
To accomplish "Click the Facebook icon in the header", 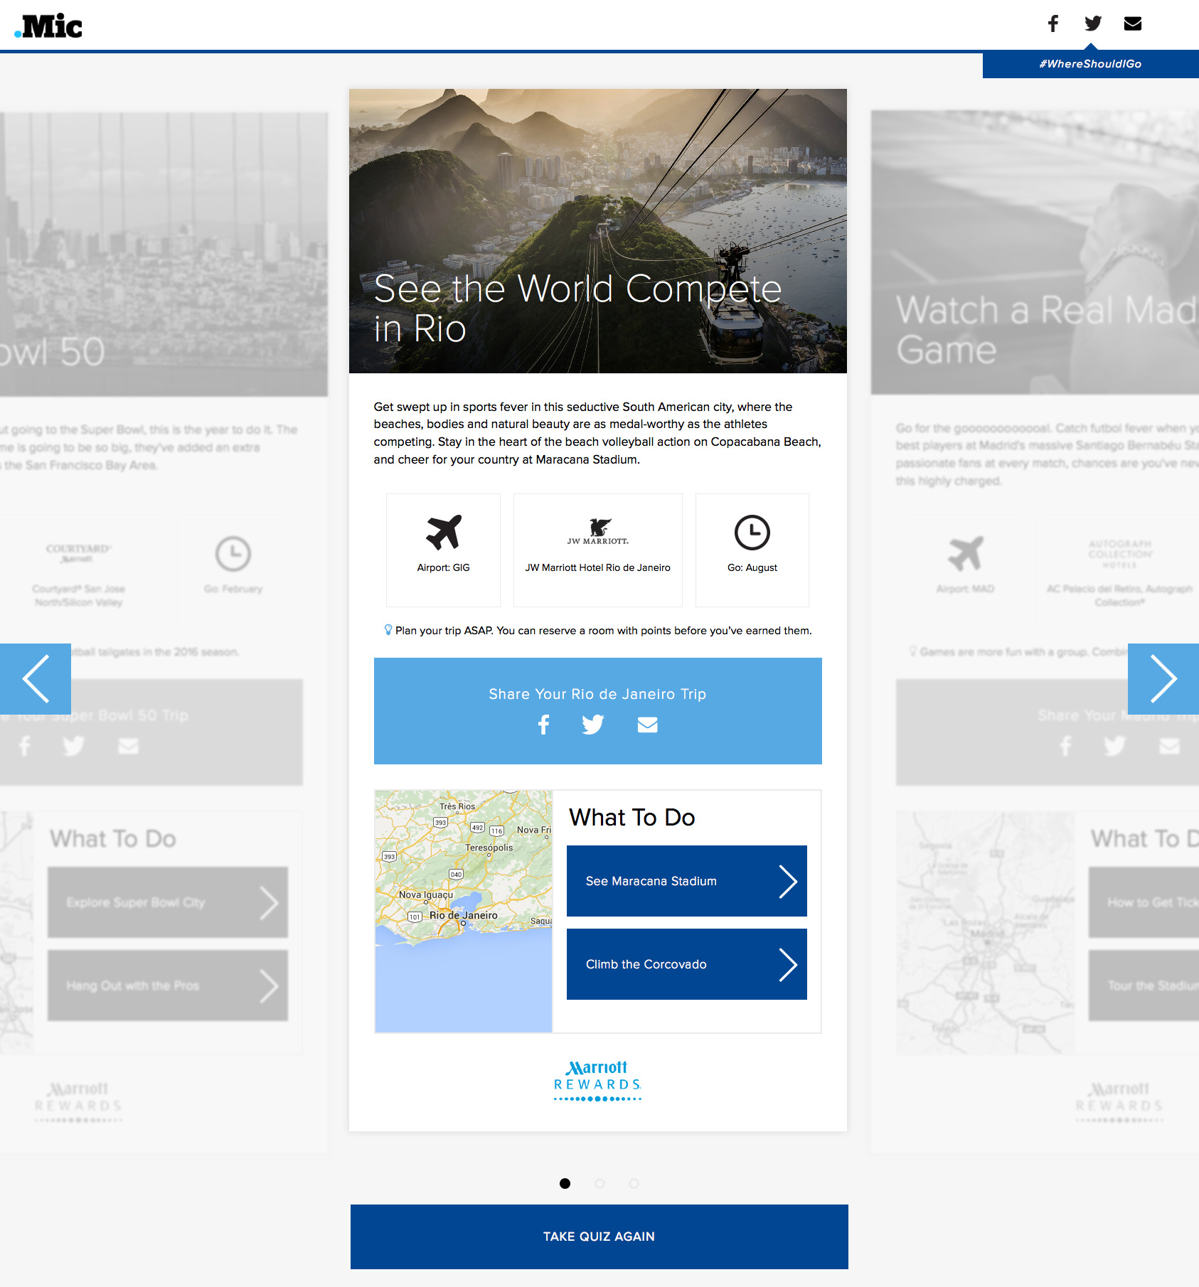I will [x=1053, y=23].
